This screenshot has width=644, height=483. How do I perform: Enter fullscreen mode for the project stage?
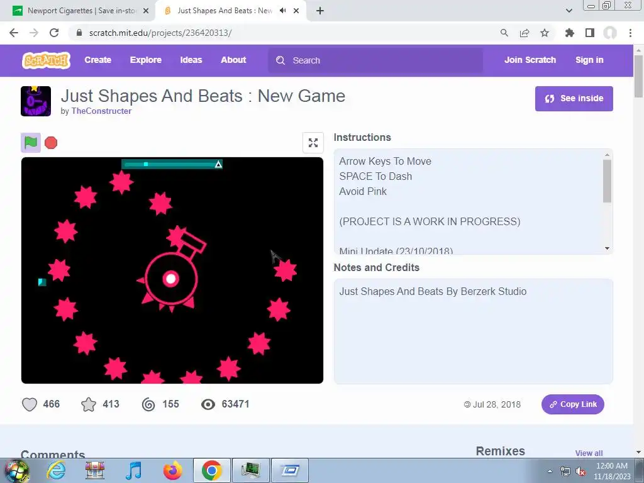313,143
